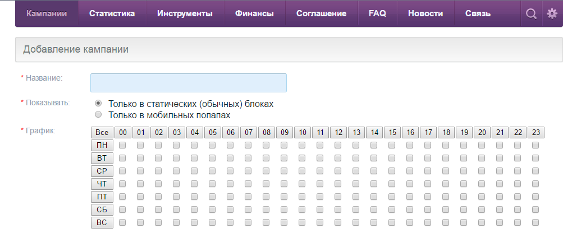Image resolution: width=563 pixels, height=233 pixels.
Task: Switch to the Кампании tab
Action: [47, 13]
